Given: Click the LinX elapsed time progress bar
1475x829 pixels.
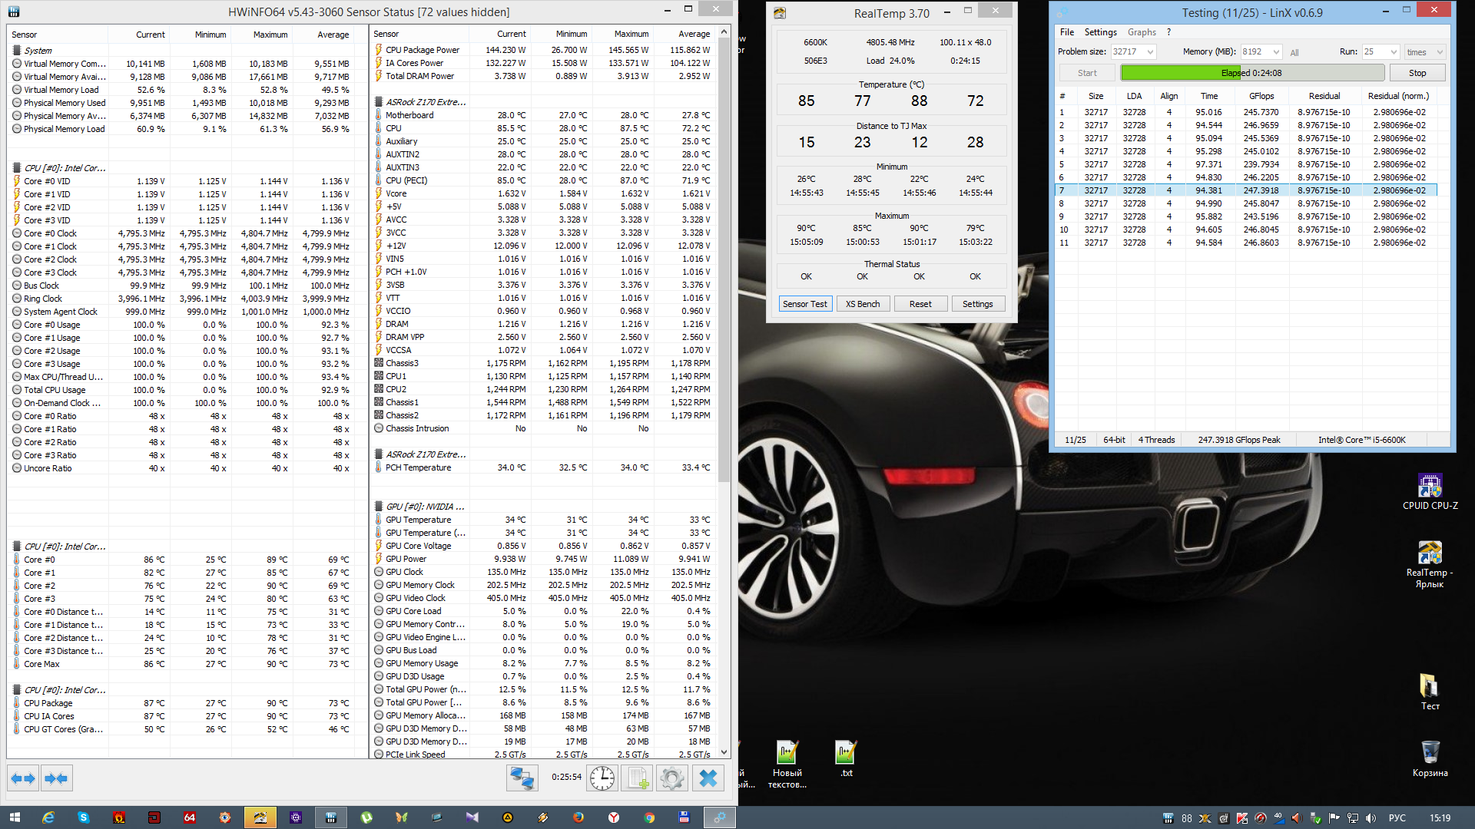Looking at the screenshot, I should coord(1251,73).
